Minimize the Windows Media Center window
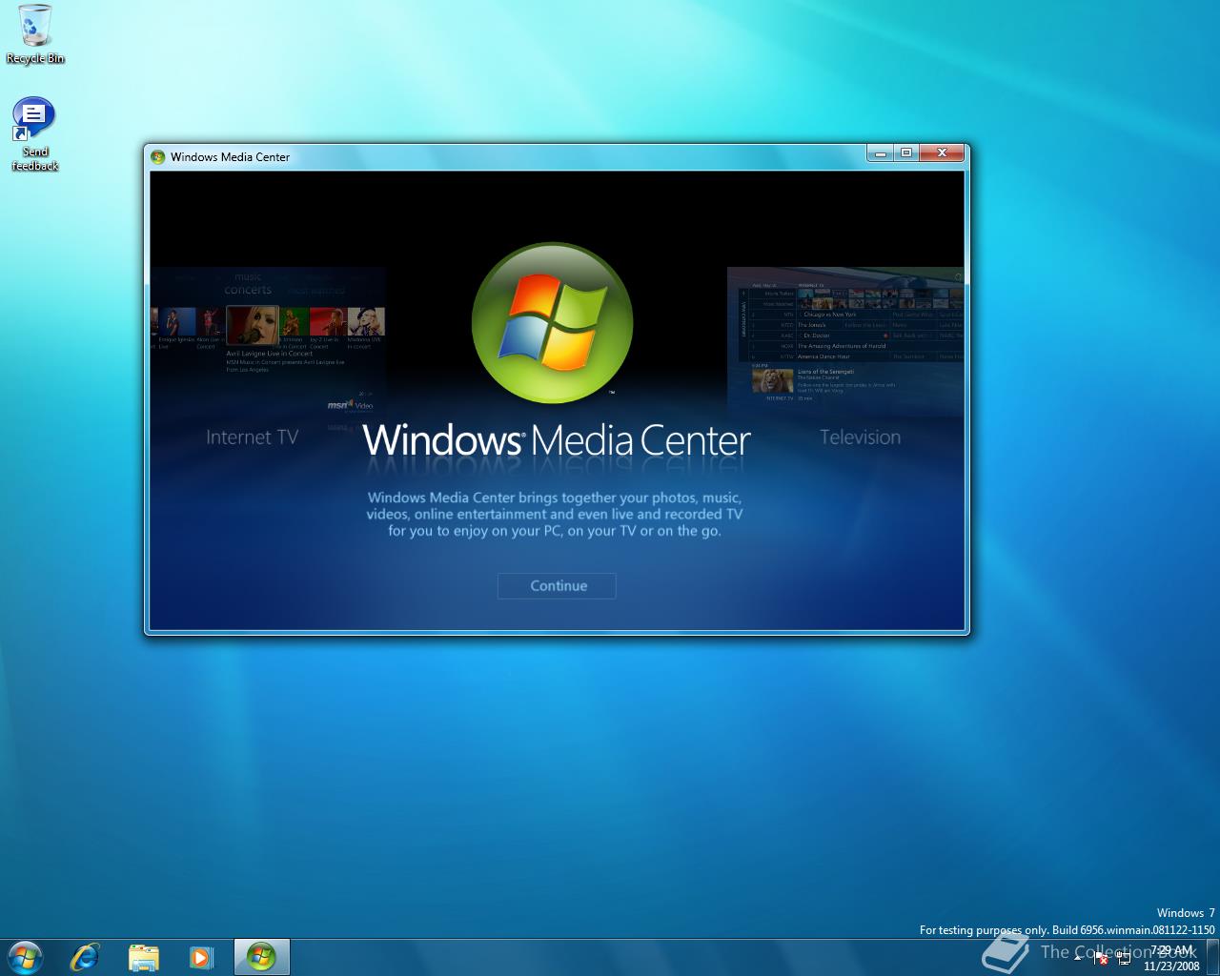This screenshot has height=976, width=1220. coord(881,152)
